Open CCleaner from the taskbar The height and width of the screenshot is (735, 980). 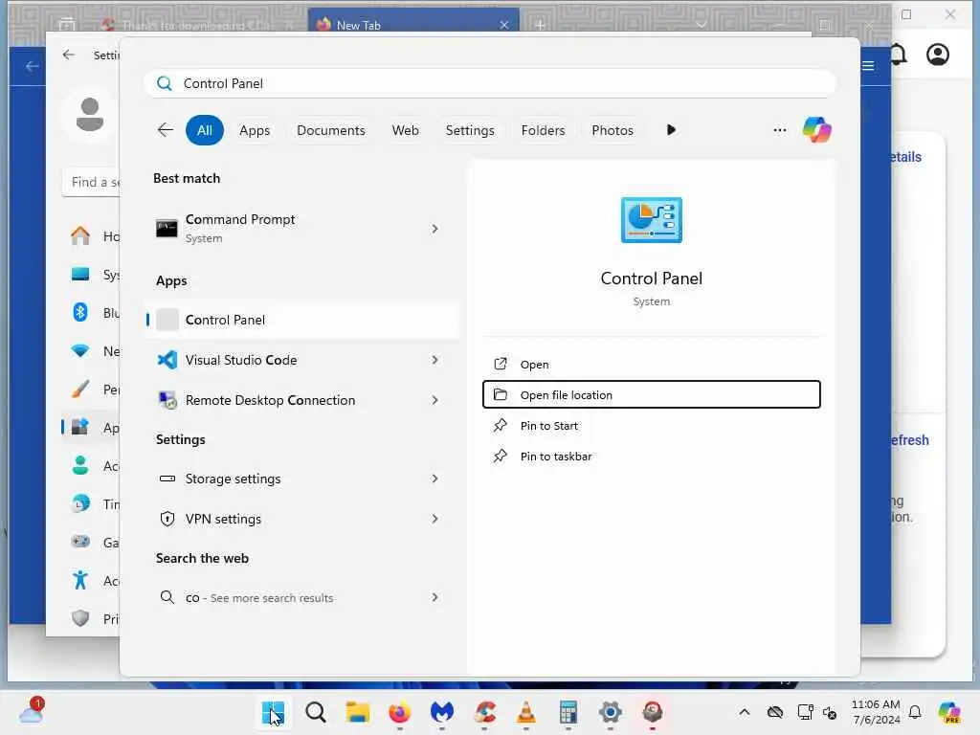coord(484,712)
